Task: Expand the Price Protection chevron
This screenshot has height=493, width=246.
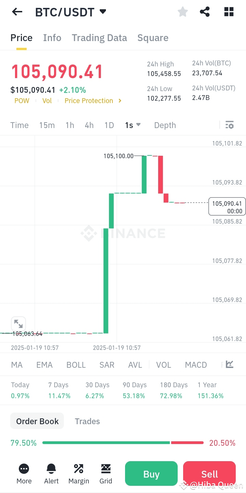Action: coord(120,101)
